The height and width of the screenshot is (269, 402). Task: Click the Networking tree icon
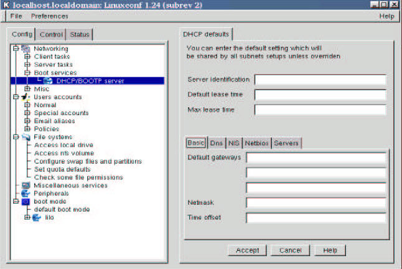click(26, 49)
